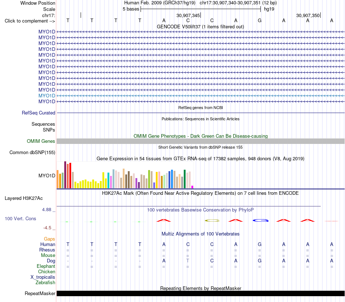Viewport: 345px width, 302px height.
Task: Select the MYO1D label beside GTEx chart
Action: (46, 176)
